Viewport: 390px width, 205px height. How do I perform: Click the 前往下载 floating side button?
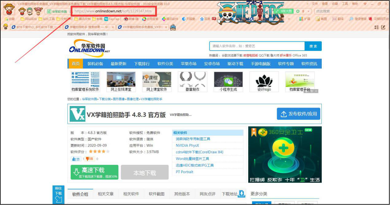pyautogui.click(x=58, y=195)
